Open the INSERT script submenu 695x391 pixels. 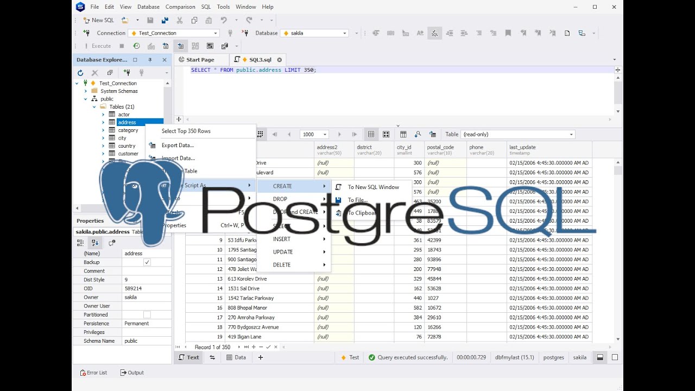pos(294,239)
